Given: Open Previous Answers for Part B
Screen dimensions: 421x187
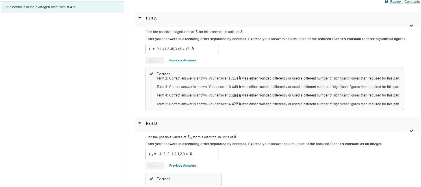Looking at the screenshot, I should coord(183,165).
